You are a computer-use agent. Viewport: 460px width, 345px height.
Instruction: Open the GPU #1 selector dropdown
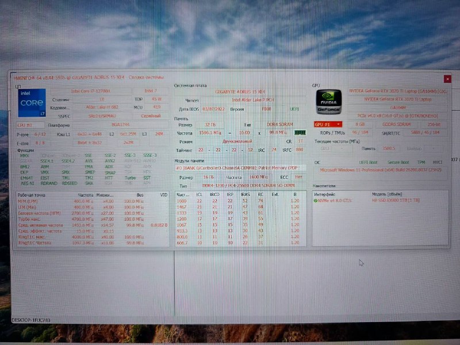328,124
